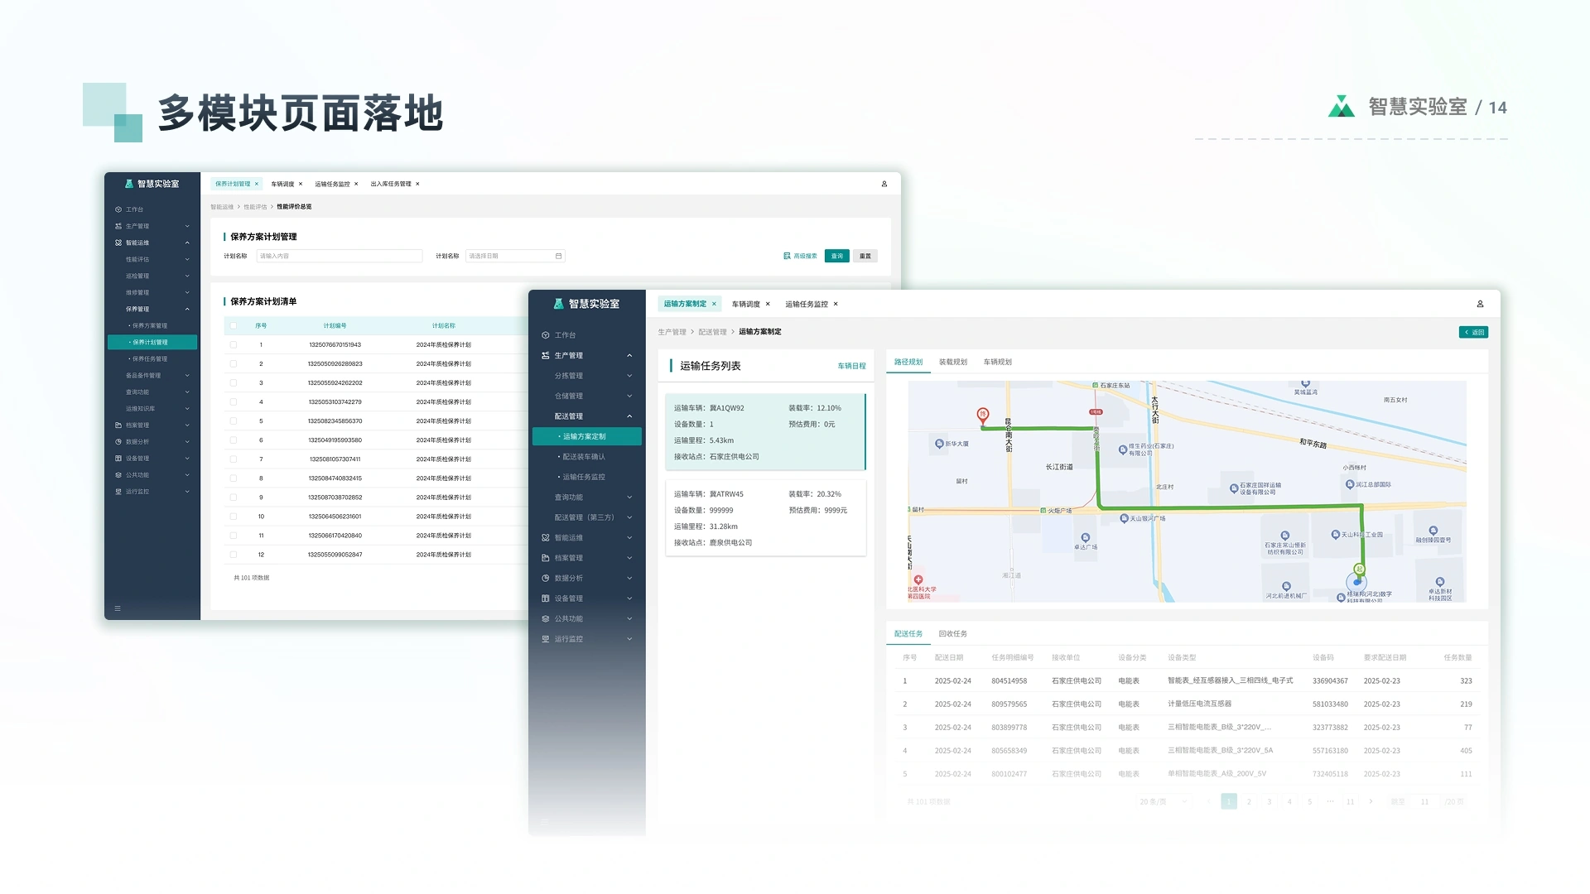Expand 分拣管理 chevron in front window
The image size is (1590, 894).
629,376
